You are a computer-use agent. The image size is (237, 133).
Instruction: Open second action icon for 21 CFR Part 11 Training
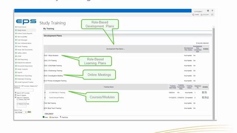pos(206,92)
